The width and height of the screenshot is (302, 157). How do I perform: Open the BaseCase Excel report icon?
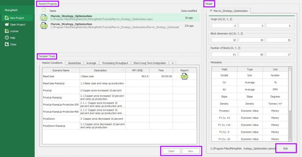point(184,76)
